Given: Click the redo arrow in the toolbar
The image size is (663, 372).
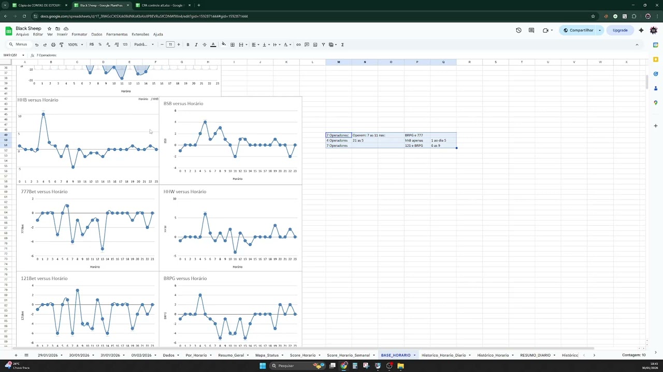Looking at the screenshot, I should tap(45, 44).
